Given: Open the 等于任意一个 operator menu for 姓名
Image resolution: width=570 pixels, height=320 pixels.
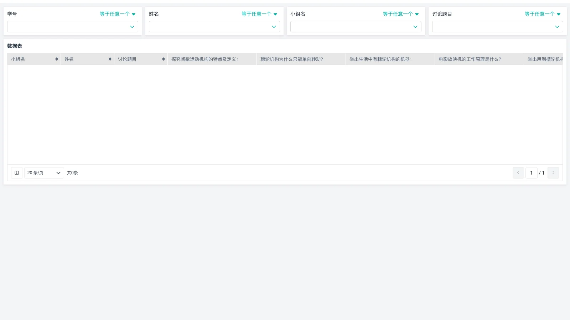Looking at the screenshot, I should (259, 14).
